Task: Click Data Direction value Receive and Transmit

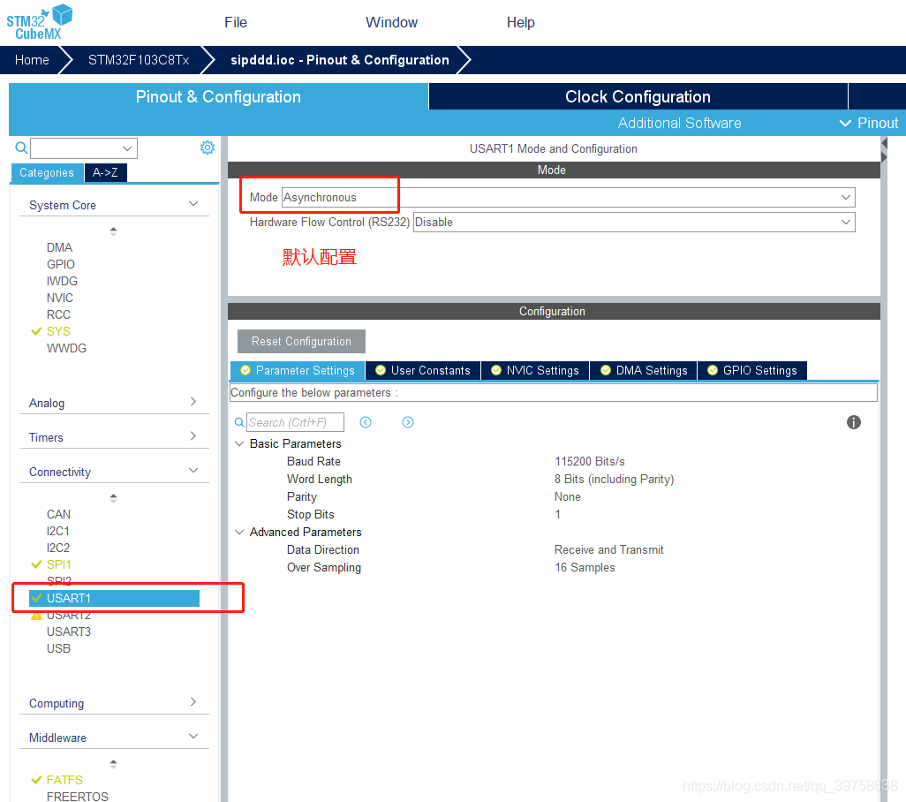Action: pos(609,549)
